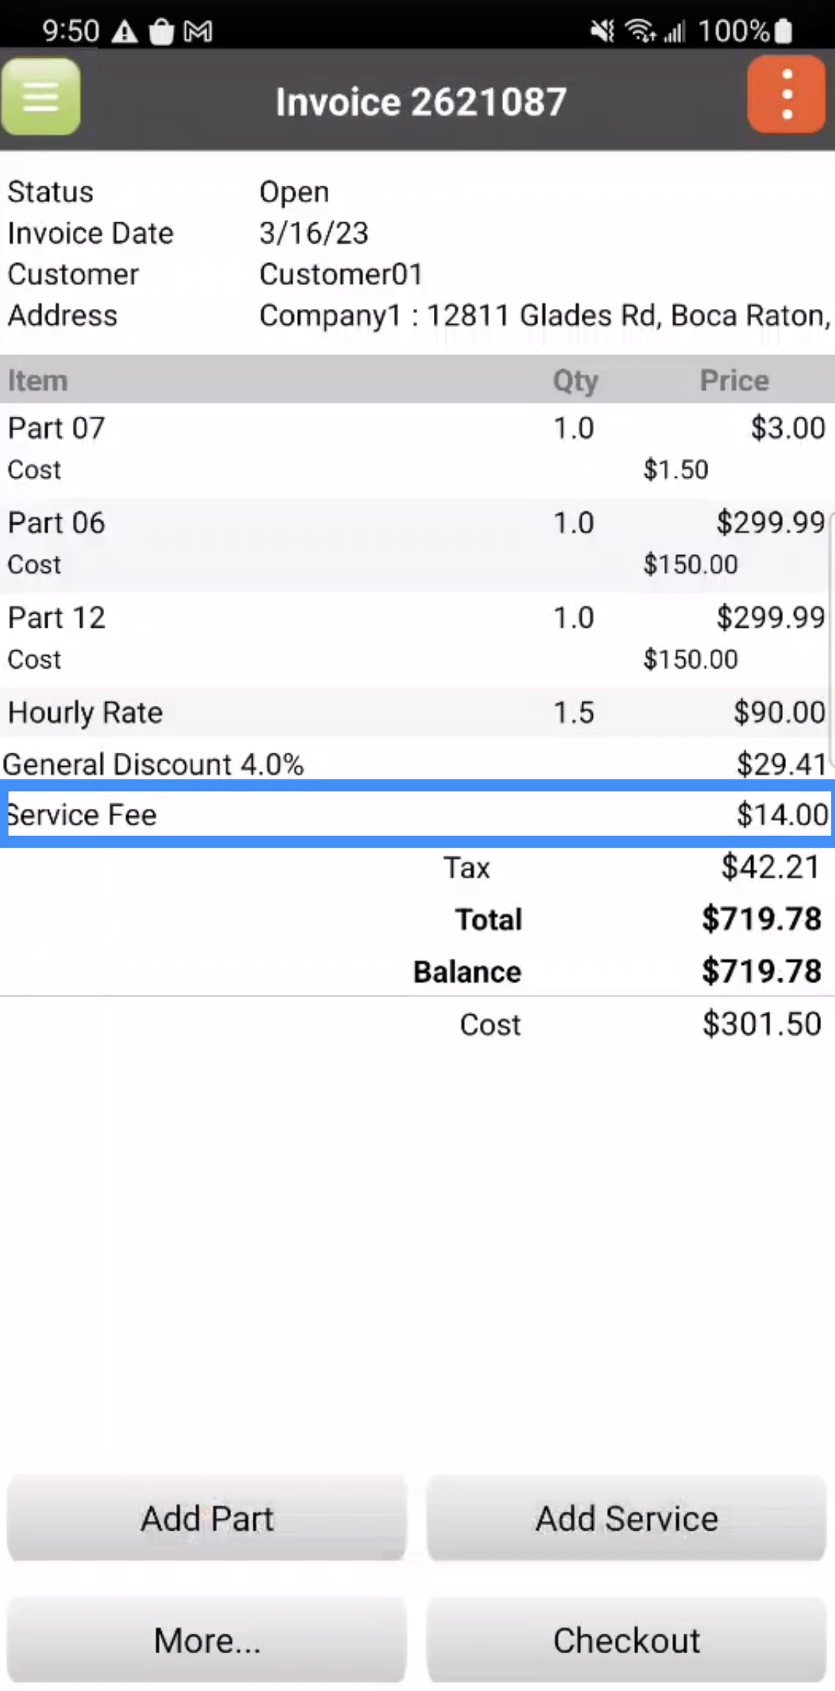Select the Part 07 line item
The width and height of the screenshot is (835, 1691).
[x=416, y=448]
